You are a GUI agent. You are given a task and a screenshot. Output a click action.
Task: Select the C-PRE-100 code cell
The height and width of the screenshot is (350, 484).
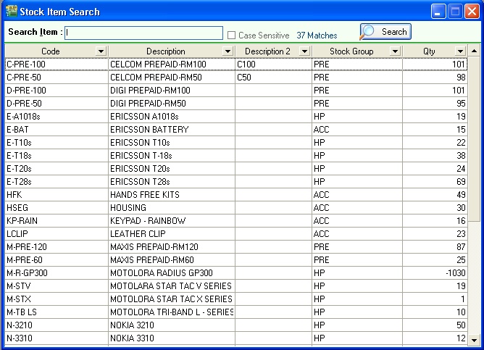coord(57,64)
